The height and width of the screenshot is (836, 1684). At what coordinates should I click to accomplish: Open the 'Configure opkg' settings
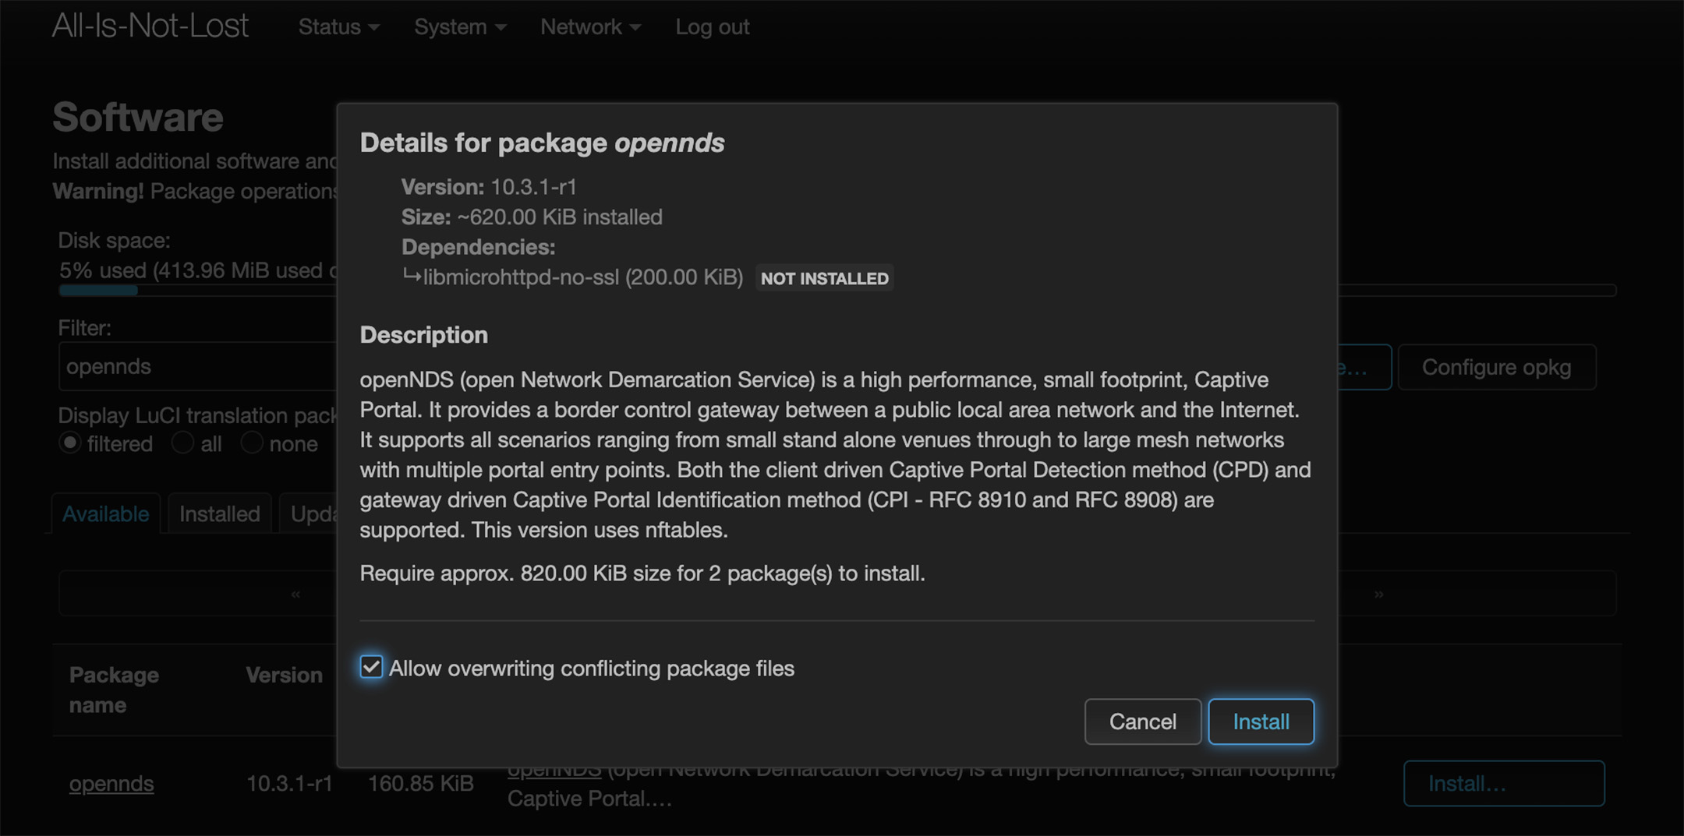click(x=1496, y=366)
